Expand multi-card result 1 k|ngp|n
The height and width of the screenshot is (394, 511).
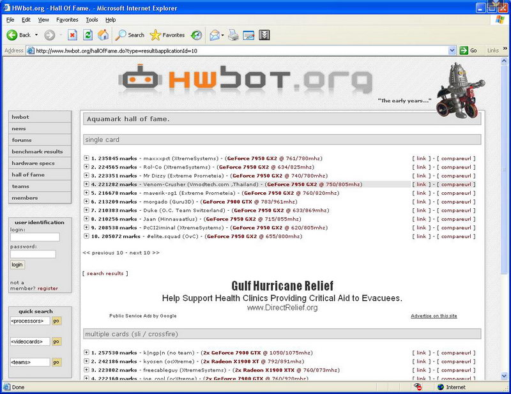coord(86,352)
